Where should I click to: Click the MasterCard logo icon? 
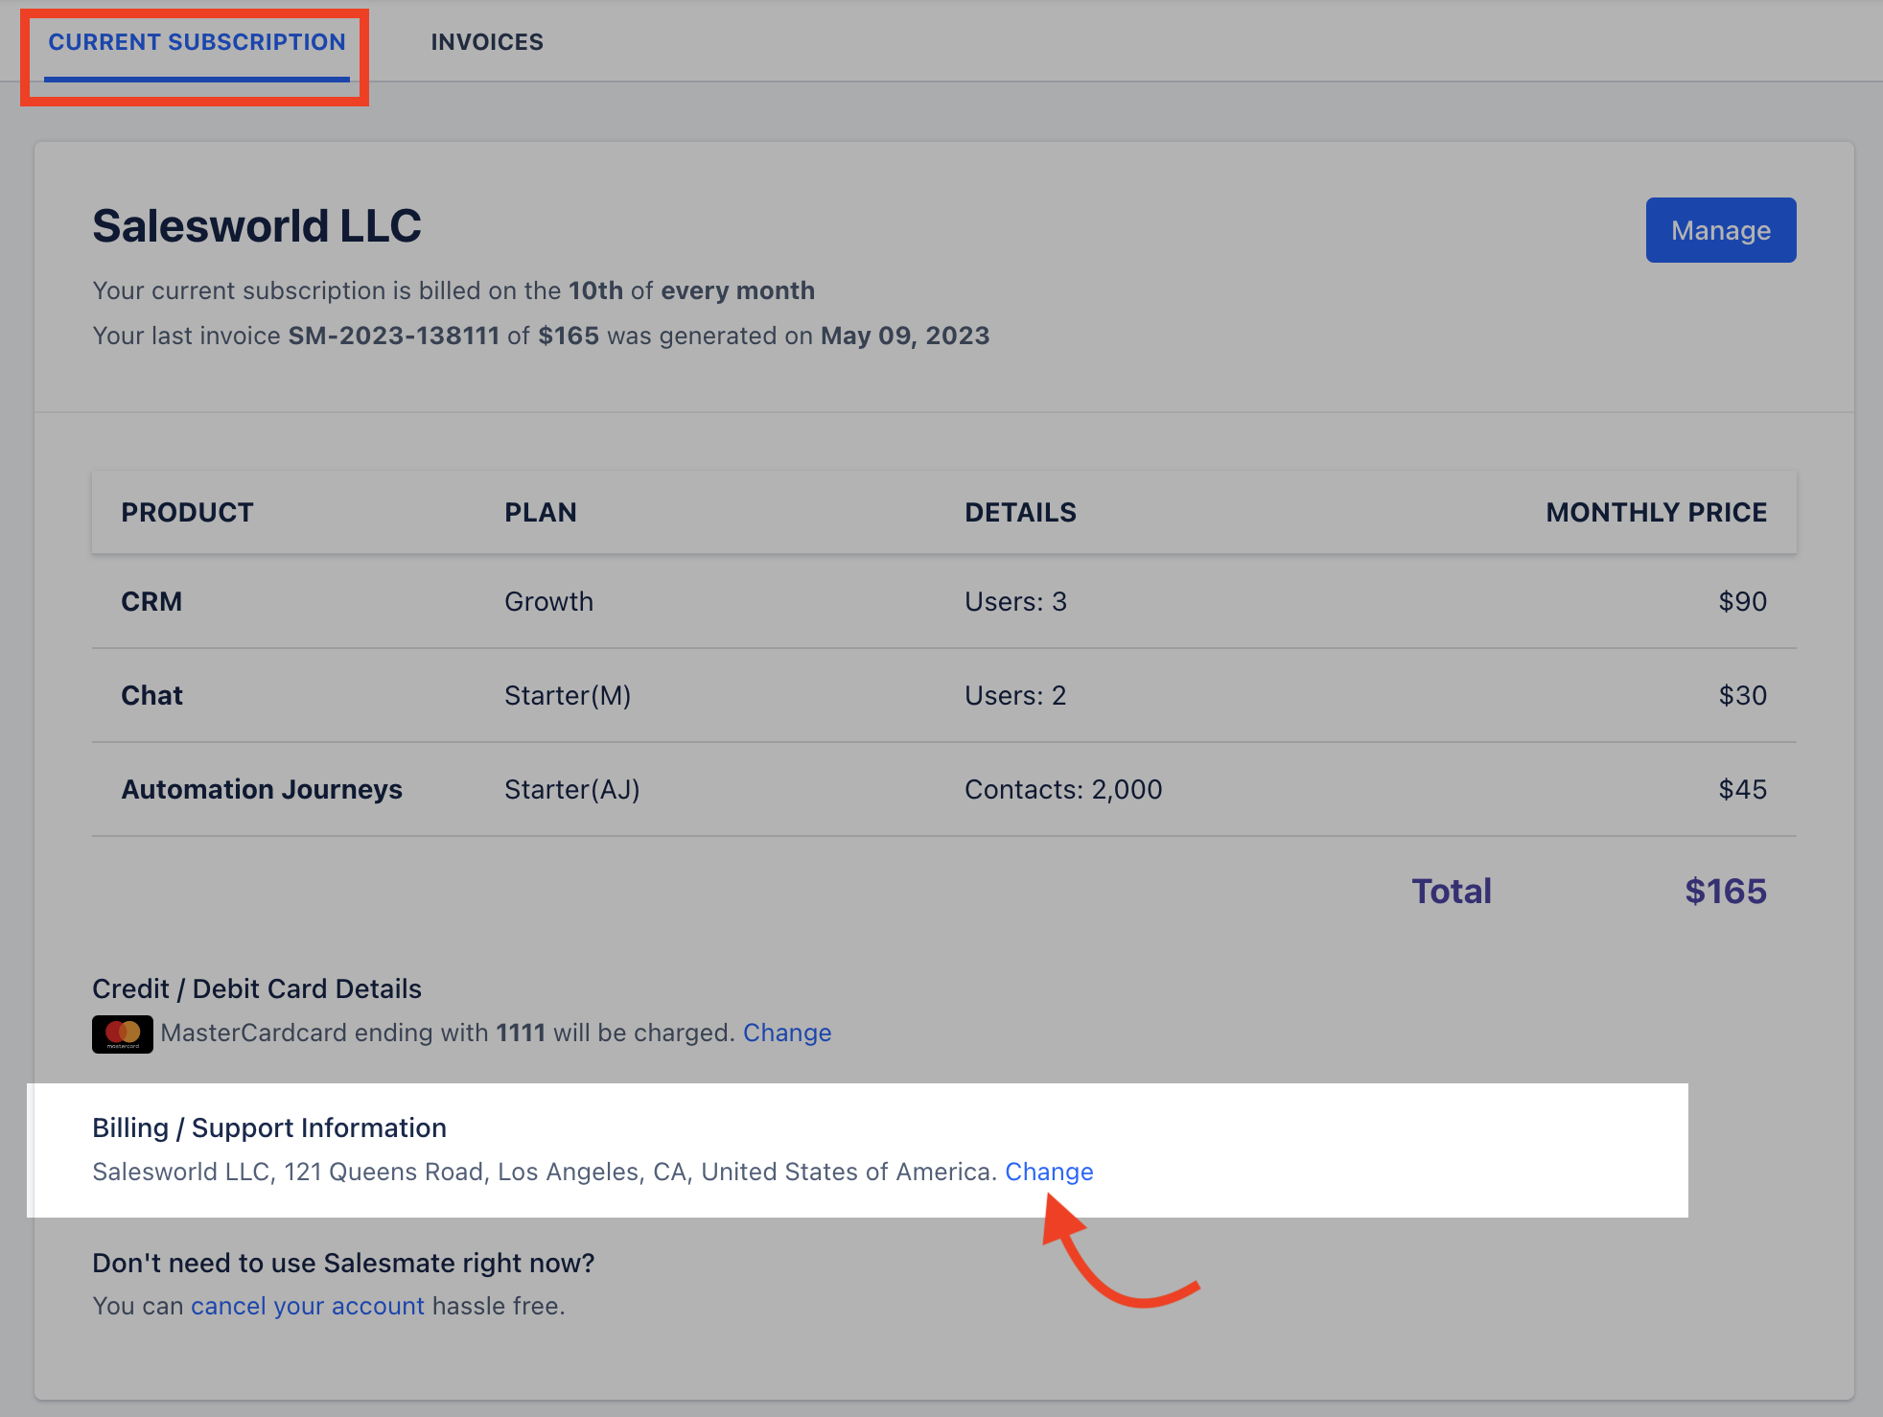[123, 1034]
